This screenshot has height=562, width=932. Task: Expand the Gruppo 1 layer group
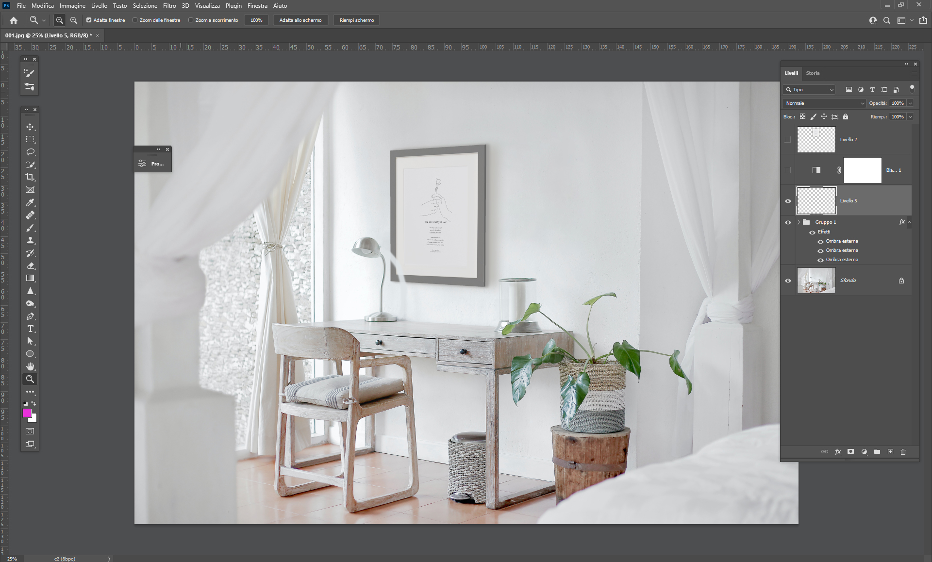799,222
